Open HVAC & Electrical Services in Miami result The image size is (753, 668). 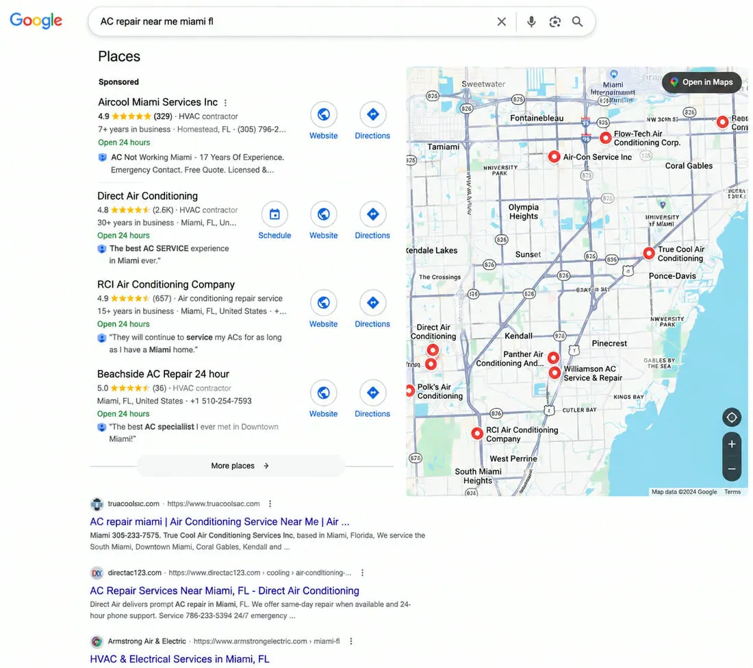point(179,659)
